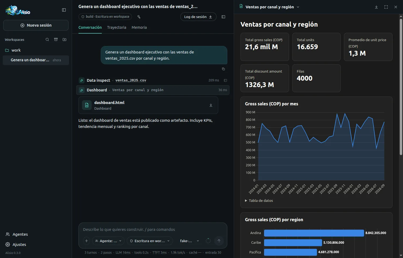Expand the artifact panel to fullscreen
This screenshot has width=403, height=258.
point(386,7)
